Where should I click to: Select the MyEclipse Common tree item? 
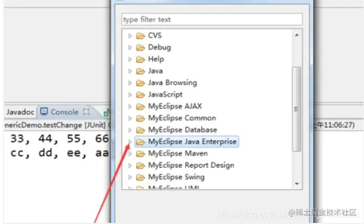(182, 118)
